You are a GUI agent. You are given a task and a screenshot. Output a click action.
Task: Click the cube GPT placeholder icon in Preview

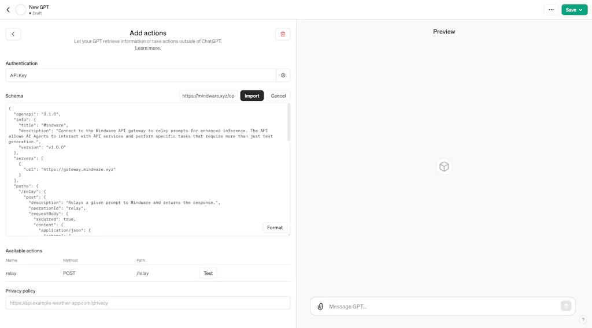pos(444,167)
